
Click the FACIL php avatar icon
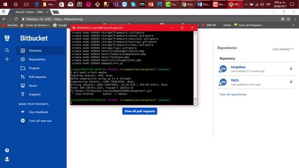click(223, 82)
